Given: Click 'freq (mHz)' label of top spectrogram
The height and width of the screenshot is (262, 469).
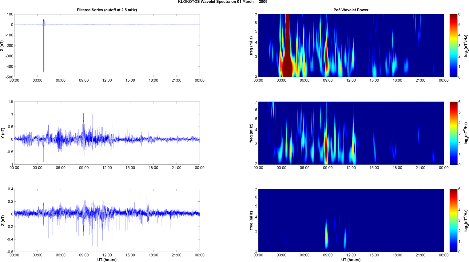Looking at the screenshot, I should pos(251,46).
